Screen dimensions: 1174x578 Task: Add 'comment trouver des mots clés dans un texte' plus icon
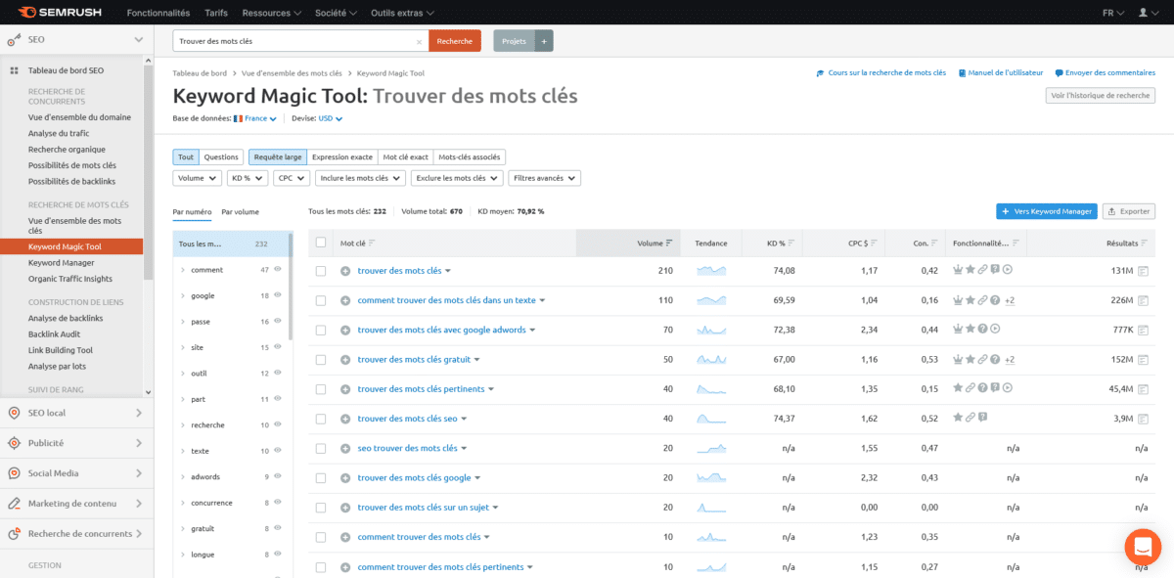click(x=345, y=300)
